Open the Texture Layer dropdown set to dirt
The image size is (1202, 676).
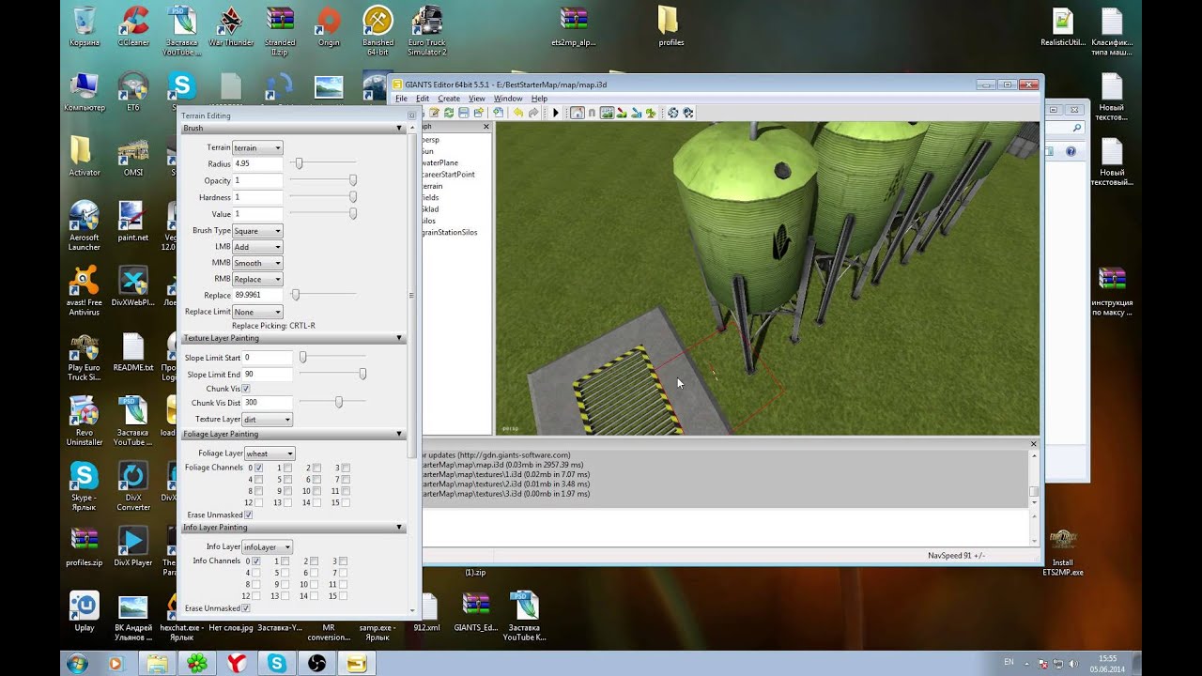click(x=268, y=420)
